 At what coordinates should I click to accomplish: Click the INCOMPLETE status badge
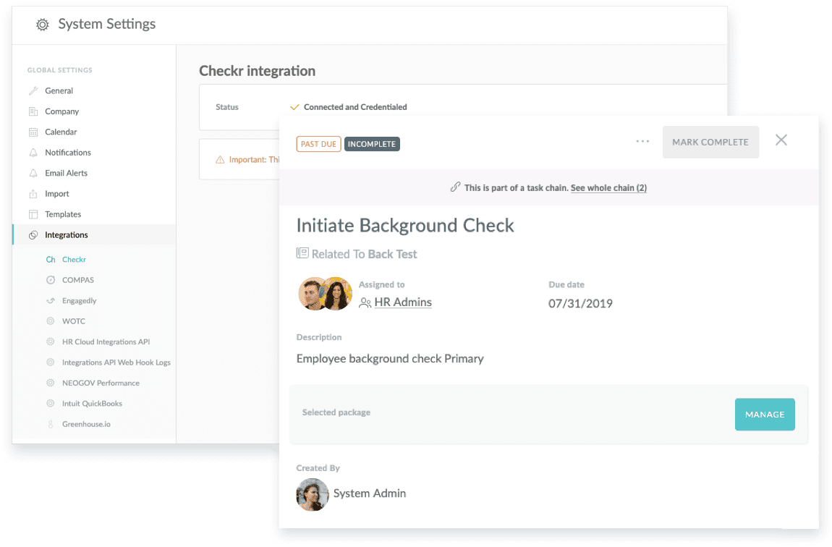371,144
